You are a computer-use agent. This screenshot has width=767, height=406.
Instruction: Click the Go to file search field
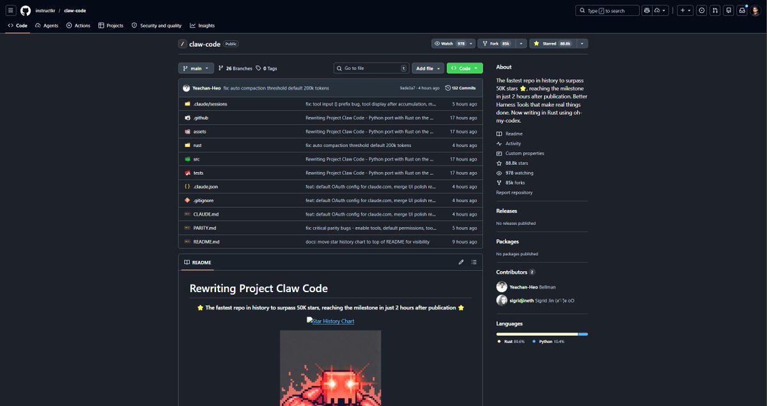pos(371,68)
